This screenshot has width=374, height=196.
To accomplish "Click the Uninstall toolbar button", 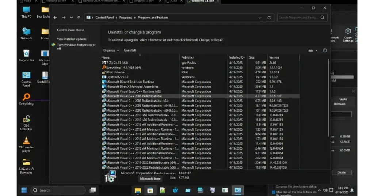I will coord(130,50).
